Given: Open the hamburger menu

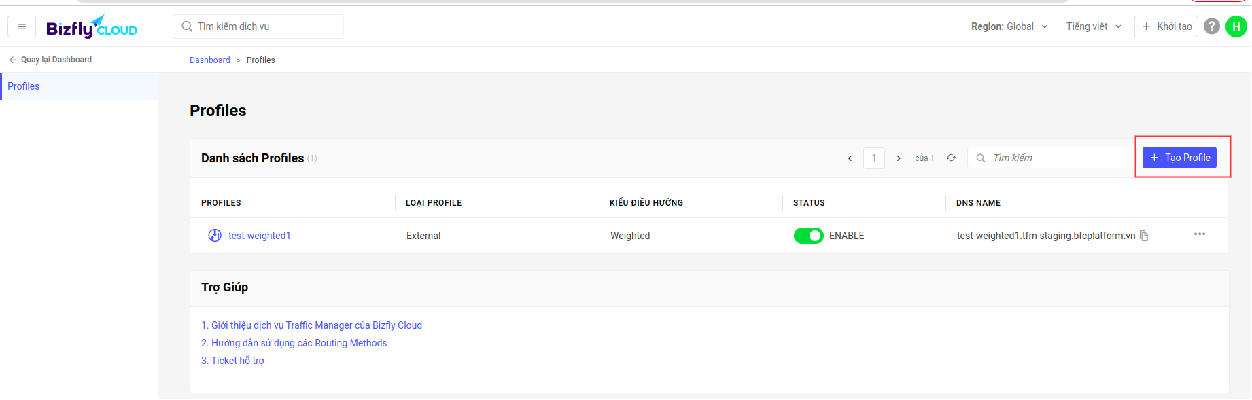Looking at the screenshot, I should 22,26.
